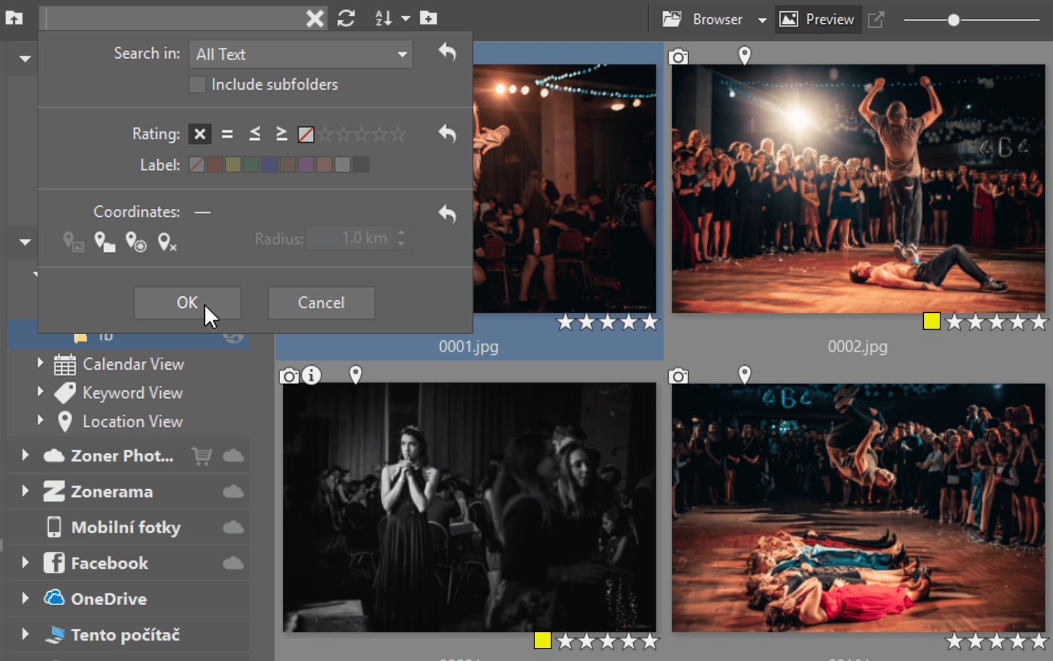
Task: Select OneDrive in the navigator
Action: pos(109,599)
